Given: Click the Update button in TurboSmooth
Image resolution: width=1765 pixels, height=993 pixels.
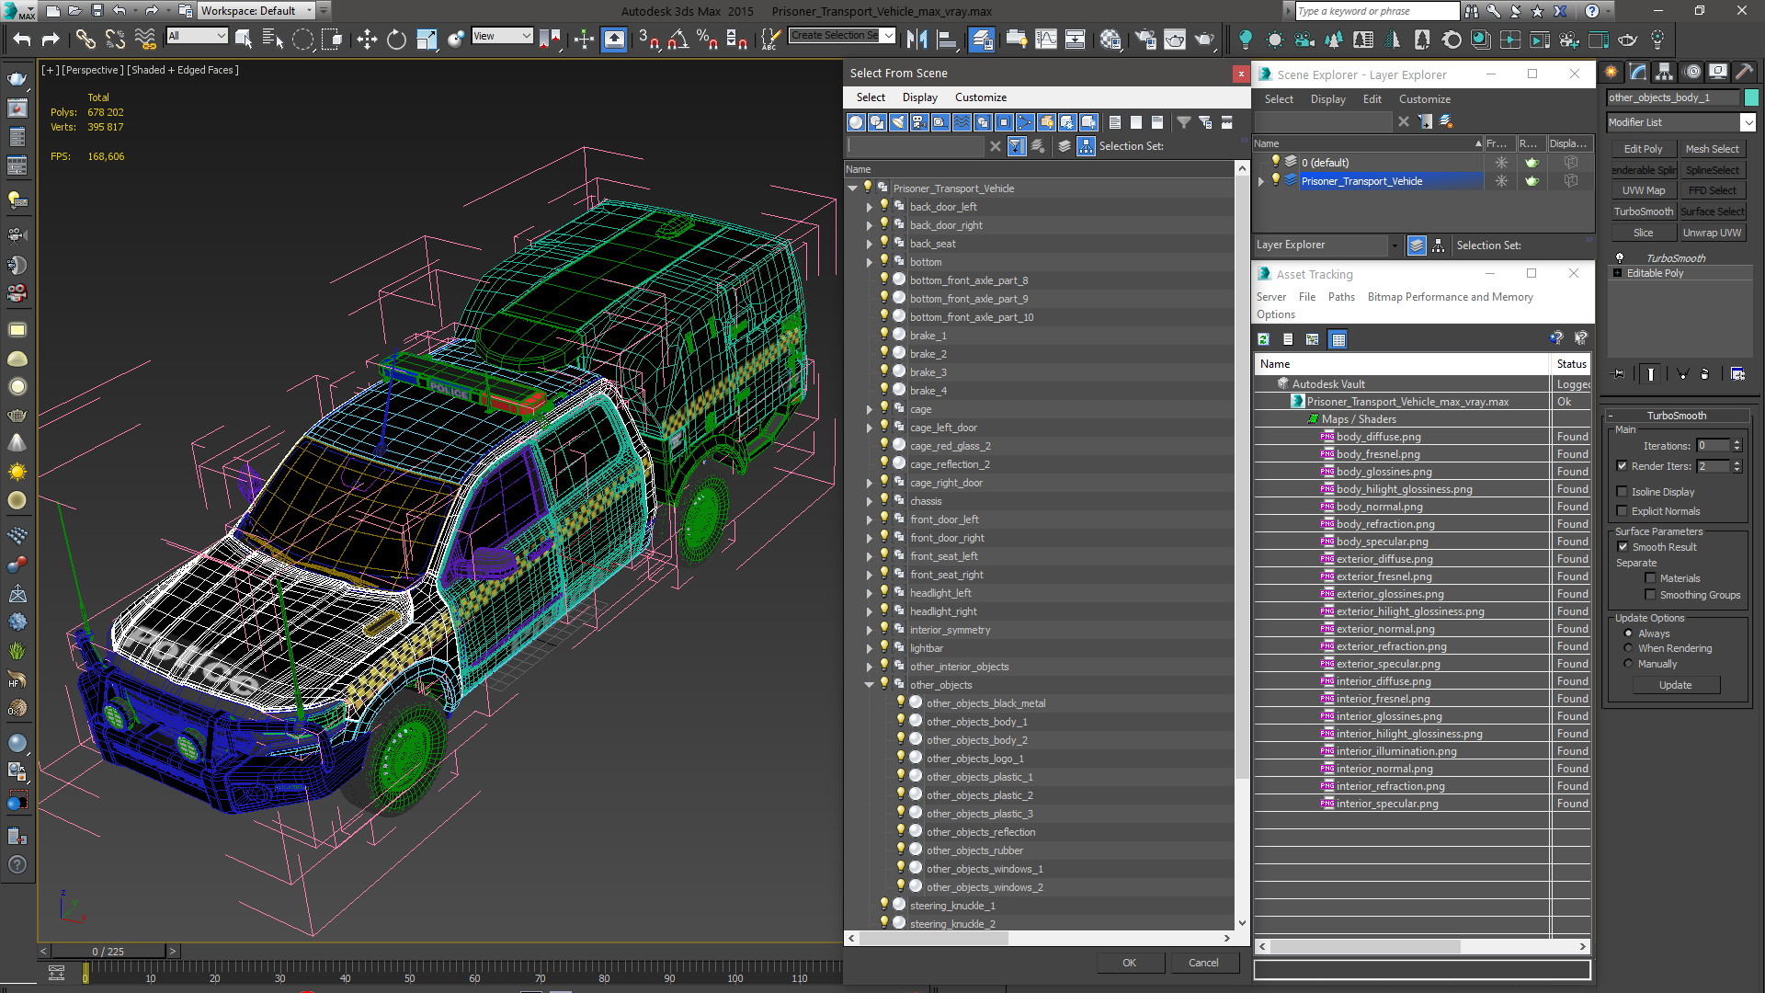Looking at the screenshot, I should [x=1675, y=685].
